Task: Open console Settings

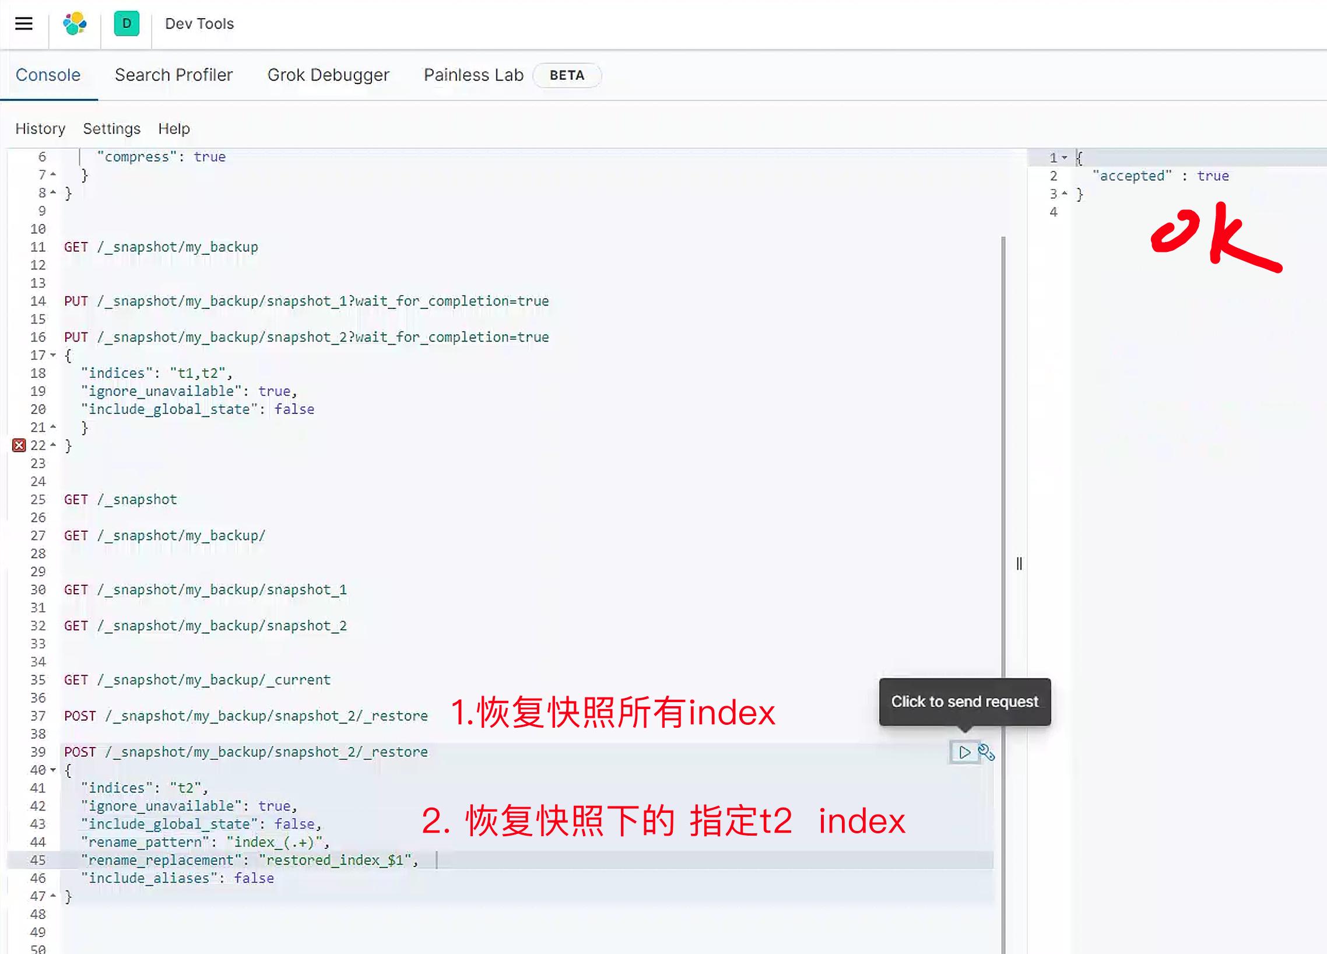Action: pos(112,129)
